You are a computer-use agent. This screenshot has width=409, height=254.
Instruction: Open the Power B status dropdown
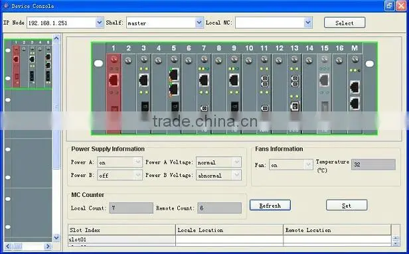pyautogui.click(x=138, y=175)
